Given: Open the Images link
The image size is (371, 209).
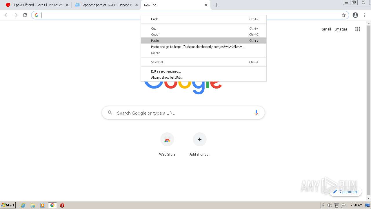Looking at the screenshot, I should (x=341, y=29).
